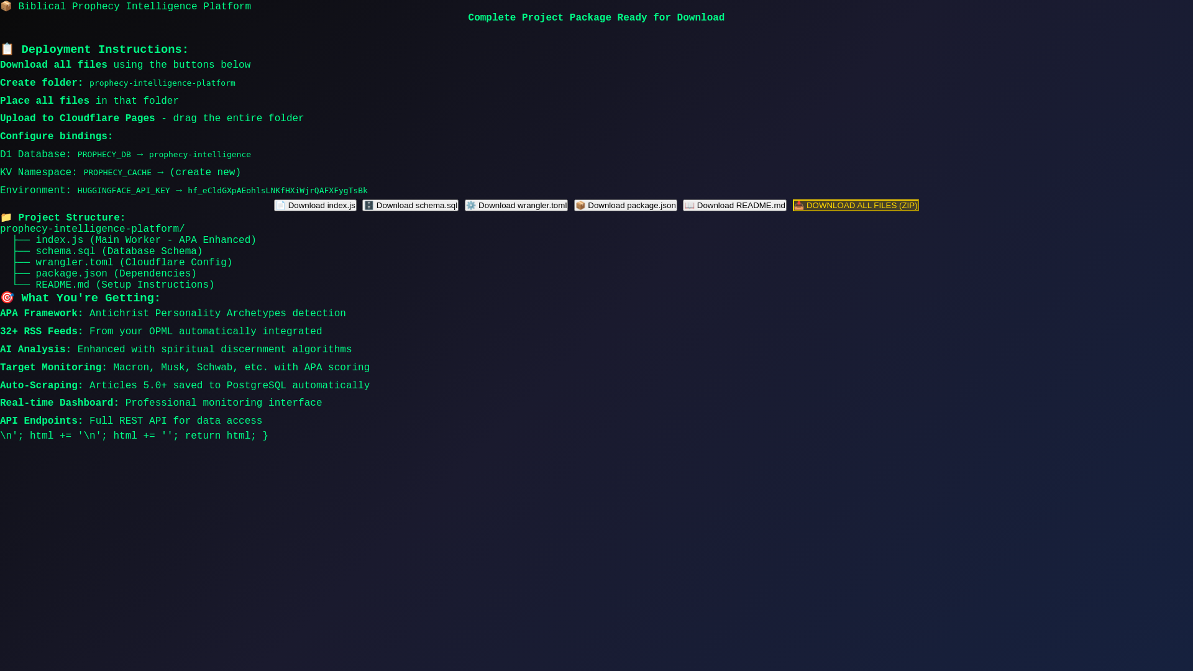This screenshot has width=1193, height=671.
Task: Click the 'APA Framework:' feature line
Action: (173, 314)
